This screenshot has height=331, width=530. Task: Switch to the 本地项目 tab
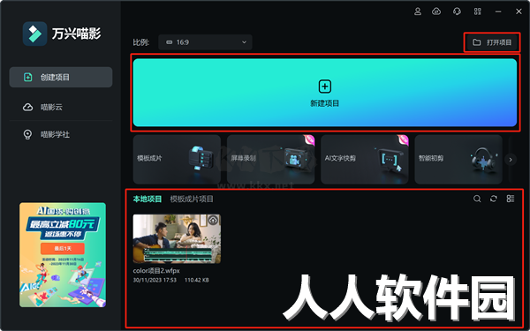pyautogui.click(x=148, y=199)
